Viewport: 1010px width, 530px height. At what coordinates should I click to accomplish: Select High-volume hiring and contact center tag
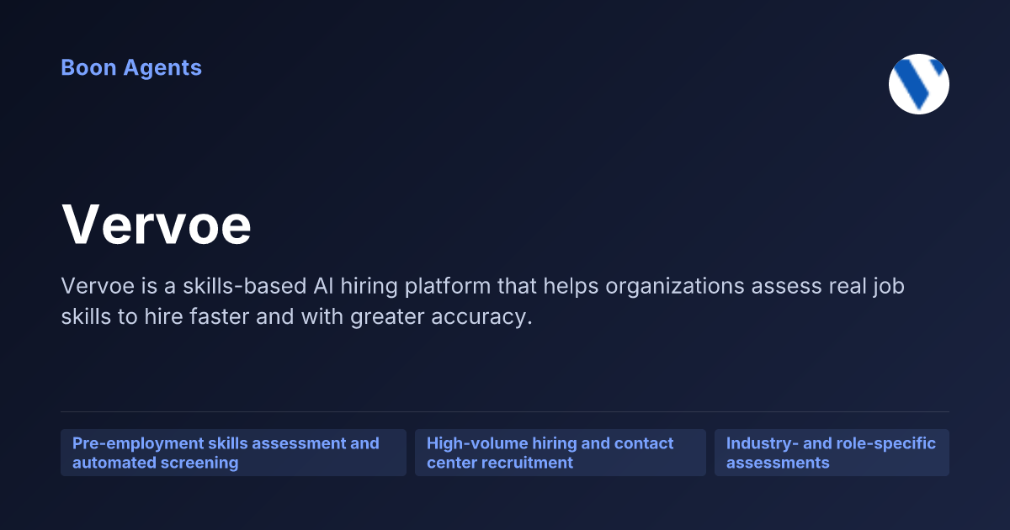561,453
